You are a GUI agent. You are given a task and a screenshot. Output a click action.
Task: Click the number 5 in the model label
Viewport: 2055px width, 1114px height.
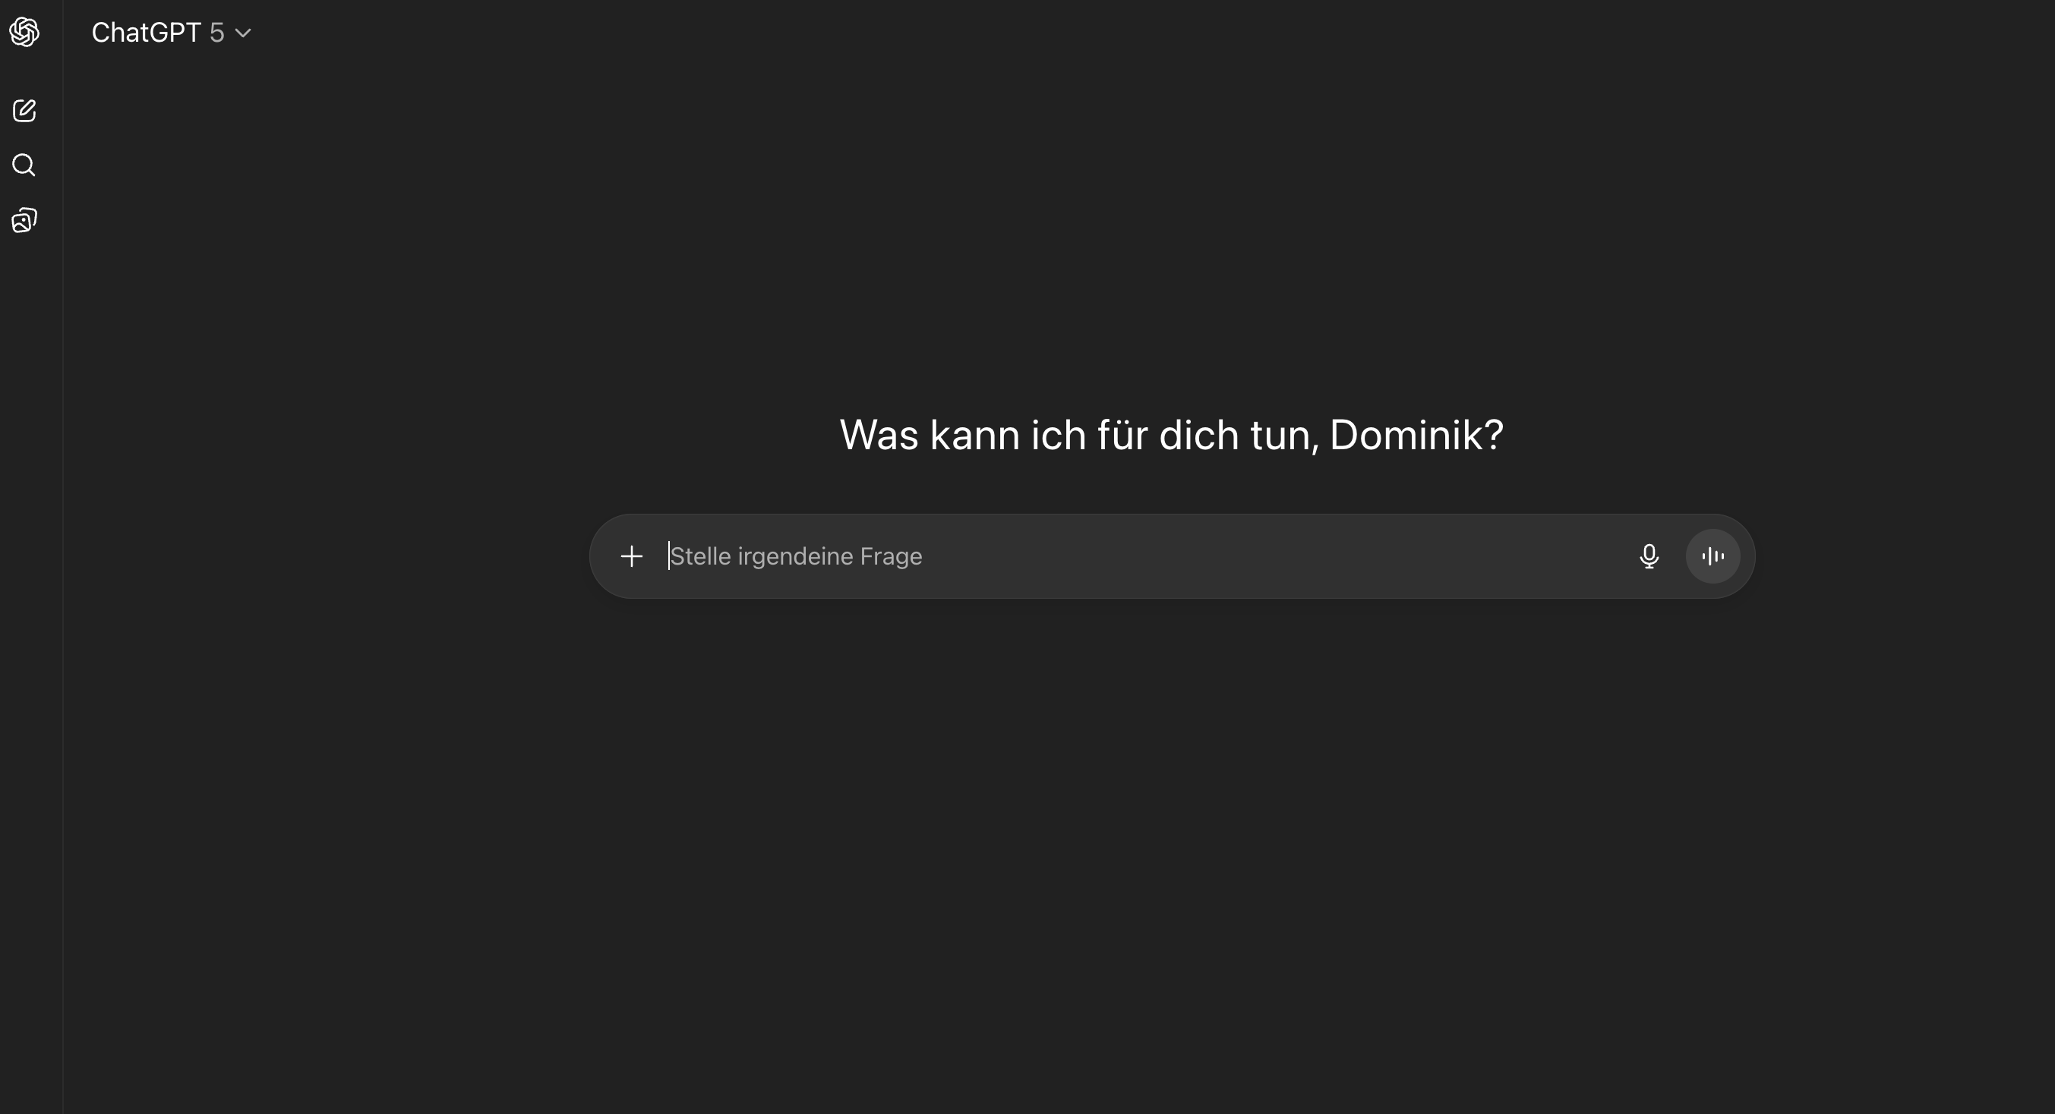[216, 33]
